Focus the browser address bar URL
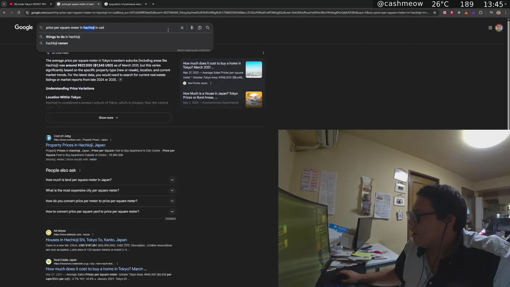The width and height of the screenshot is (510, 287). click(230, 12)
